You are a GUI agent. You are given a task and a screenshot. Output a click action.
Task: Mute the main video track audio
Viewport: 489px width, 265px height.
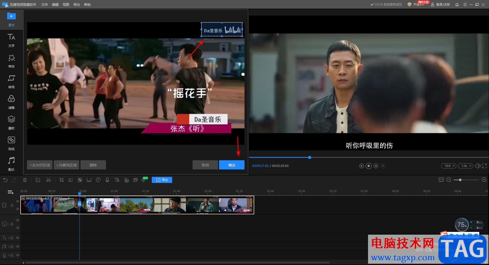click(x=18, y=209)
